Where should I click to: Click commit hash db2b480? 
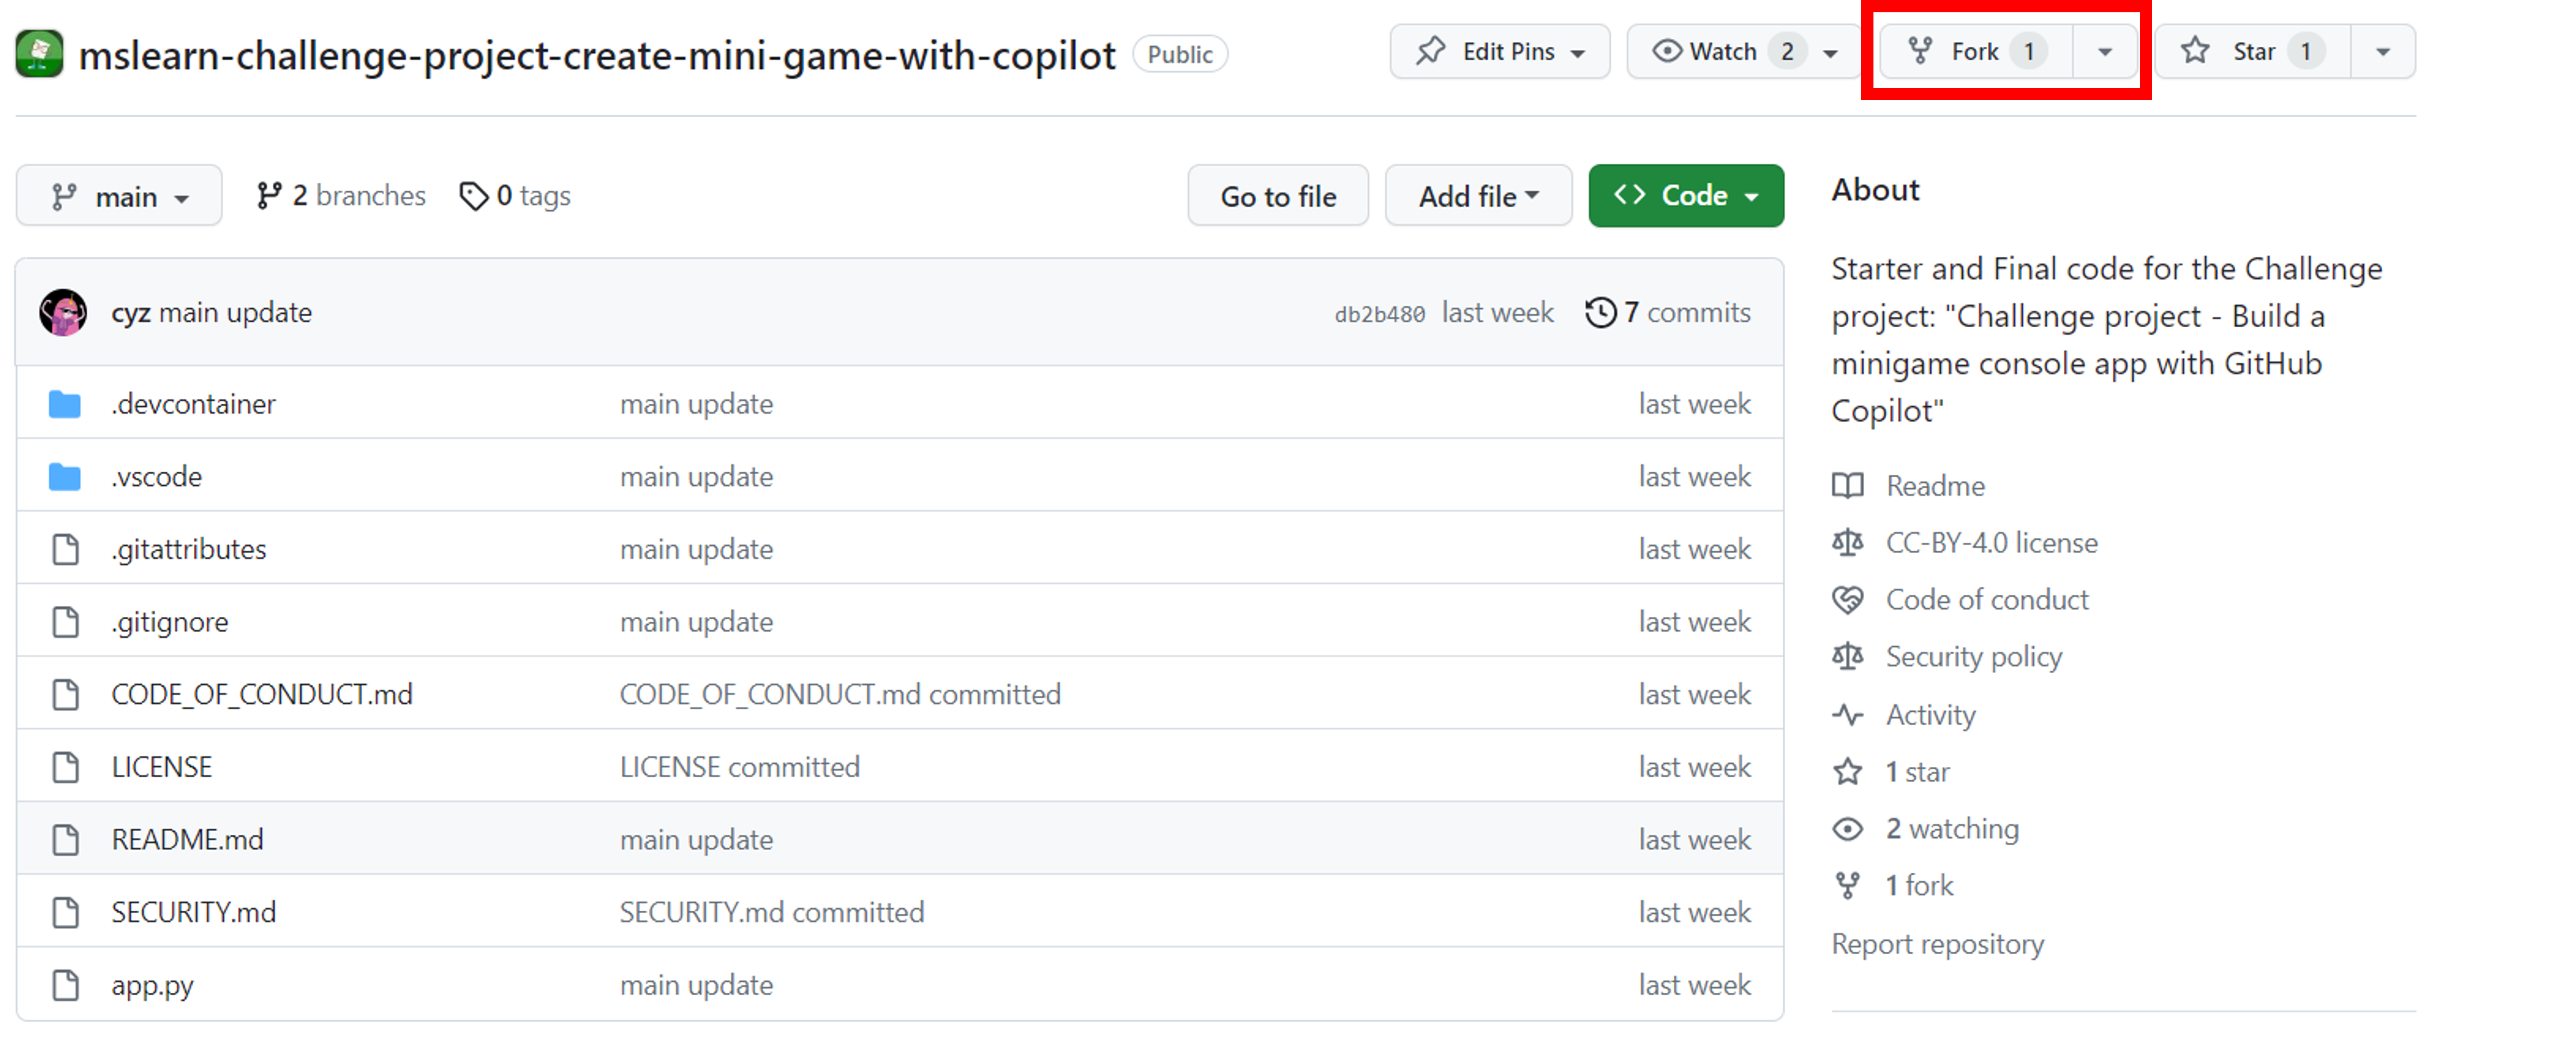1380,314
